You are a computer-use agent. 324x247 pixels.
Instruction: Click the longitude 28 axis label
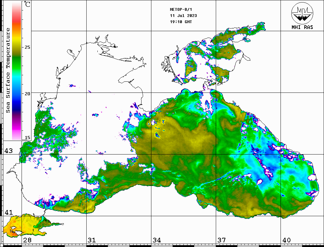tap(27, 240)
